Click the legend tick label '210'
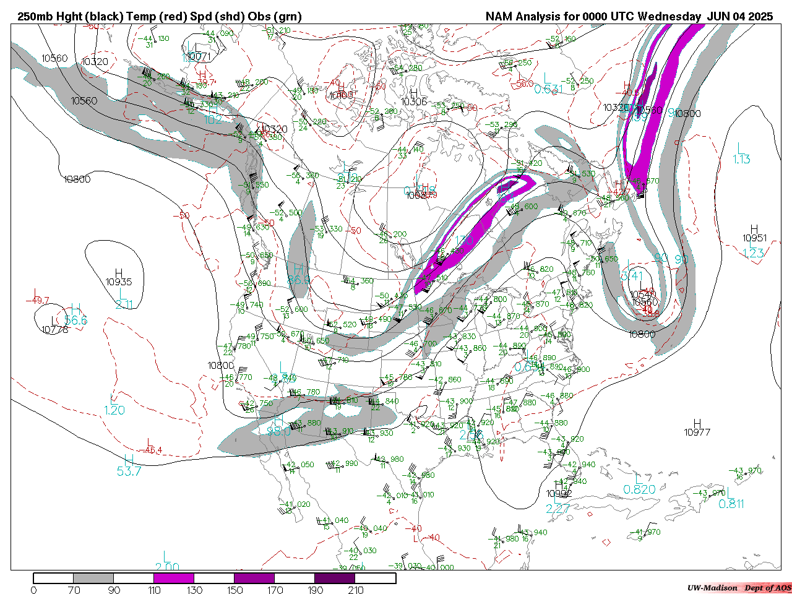Screen dimensions: 792x594 (355, 590)
